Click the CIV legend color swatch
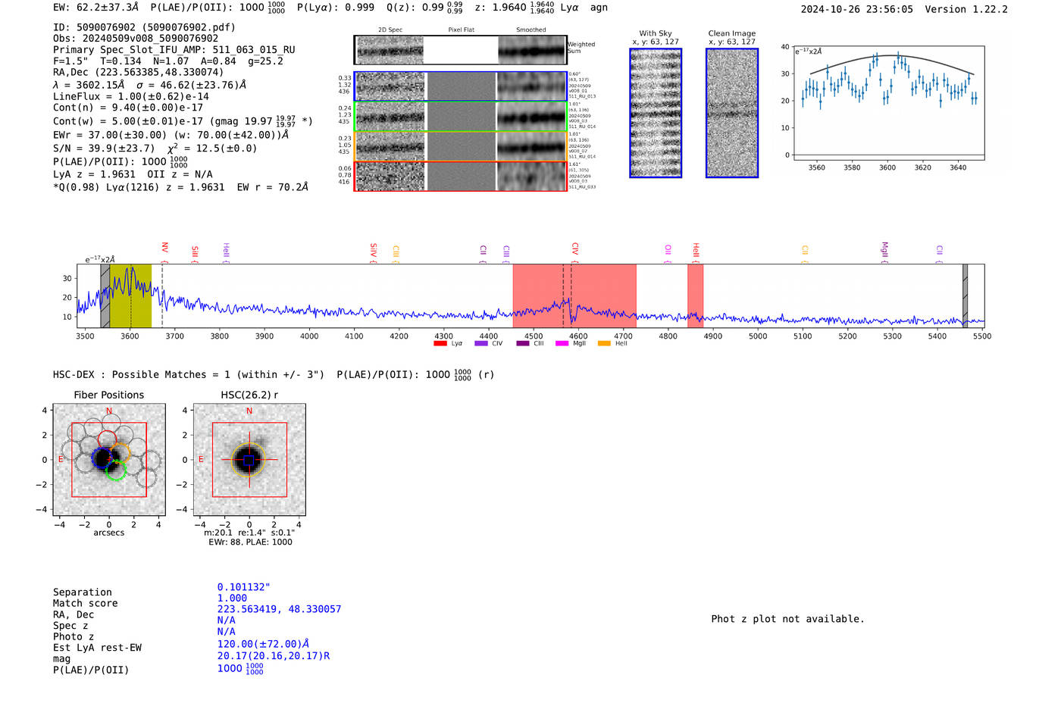Viewport: 1061px width, 722px height. [x=480, y=343]
